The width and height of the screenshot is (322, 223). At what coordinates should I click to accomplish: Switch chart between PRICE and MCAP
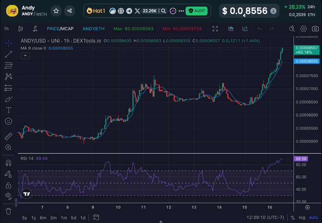(60, 29)
